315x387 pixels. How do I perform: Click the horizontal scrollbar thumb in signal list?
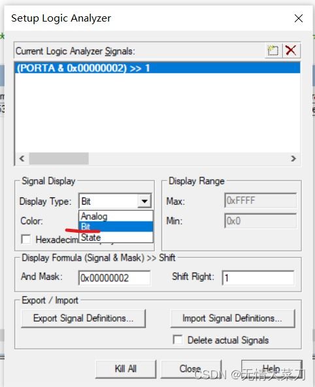(x=59, y=158)
